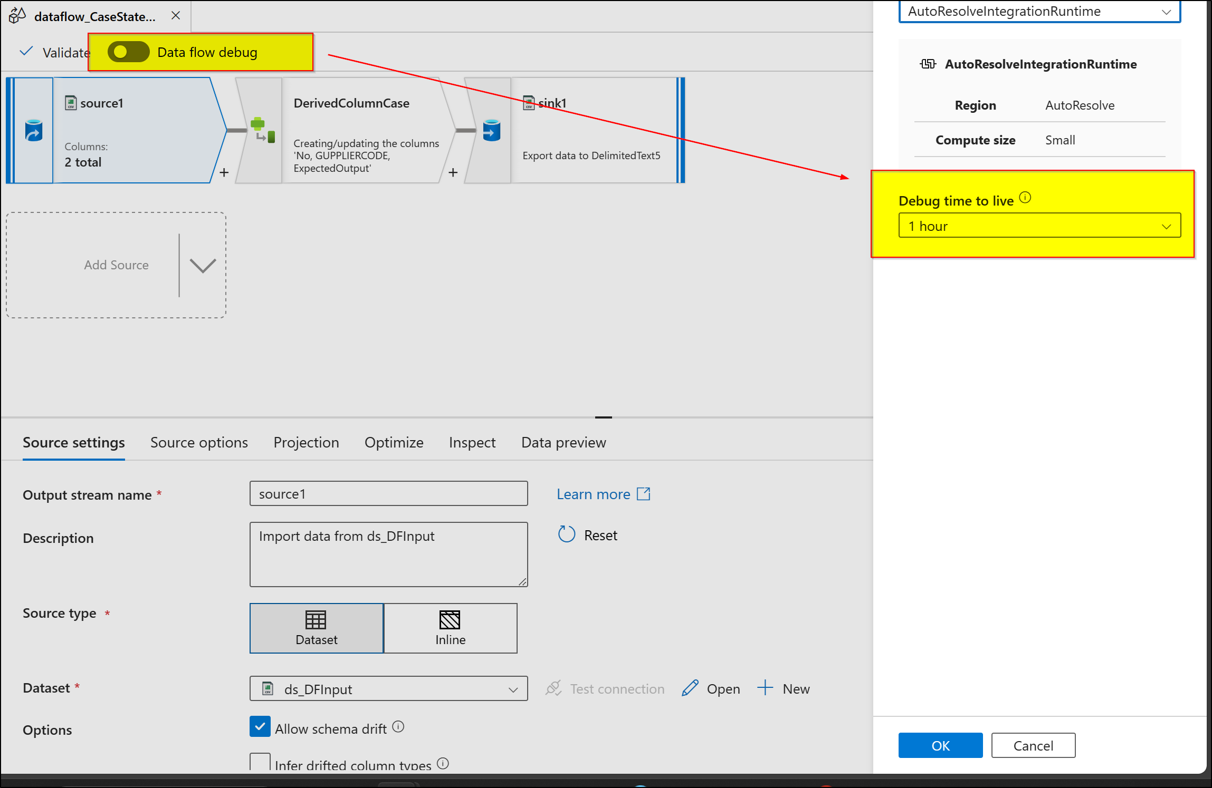Check the Infer drifted column types checkbox

click(x=260, y=762)
